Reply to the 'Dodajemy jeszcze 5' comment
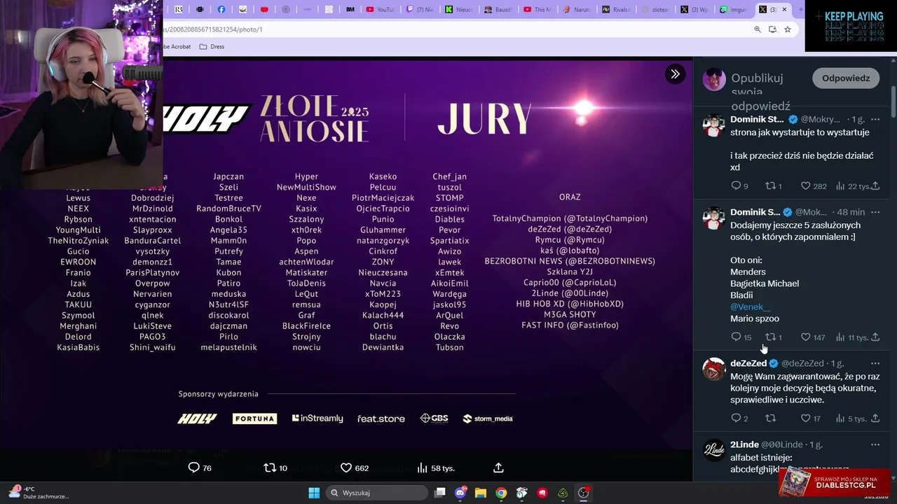The height and width of the screenshot is (504, 897). 741,337
